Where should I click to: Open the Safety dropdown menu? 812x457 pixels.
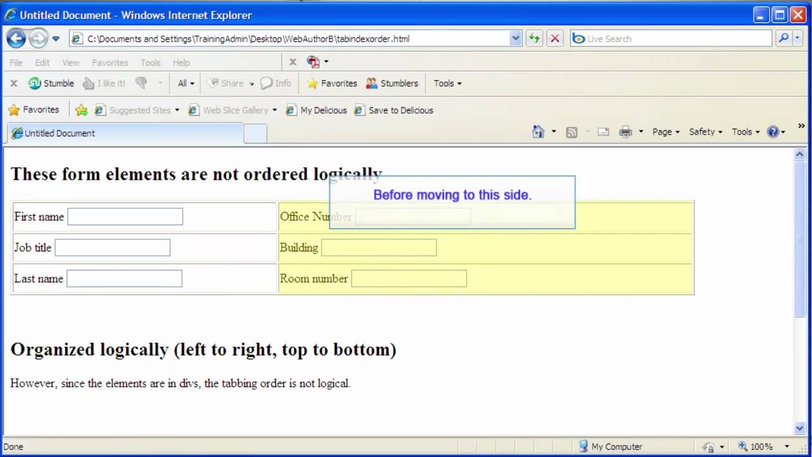click(x=705, y=132)
